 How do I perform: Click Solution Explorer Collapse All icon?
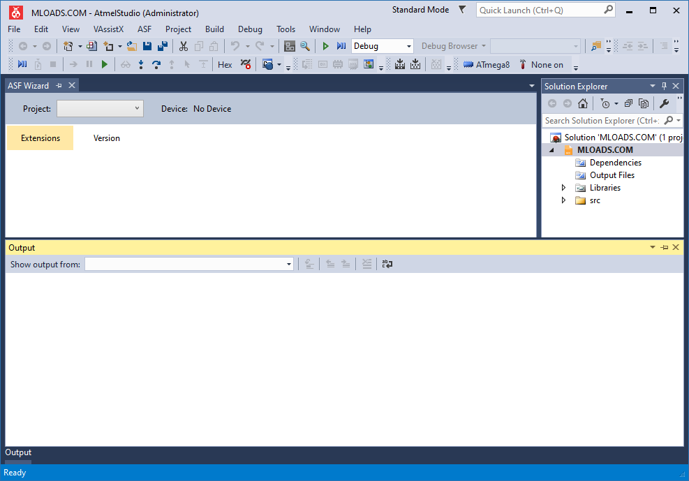(628, 103)
